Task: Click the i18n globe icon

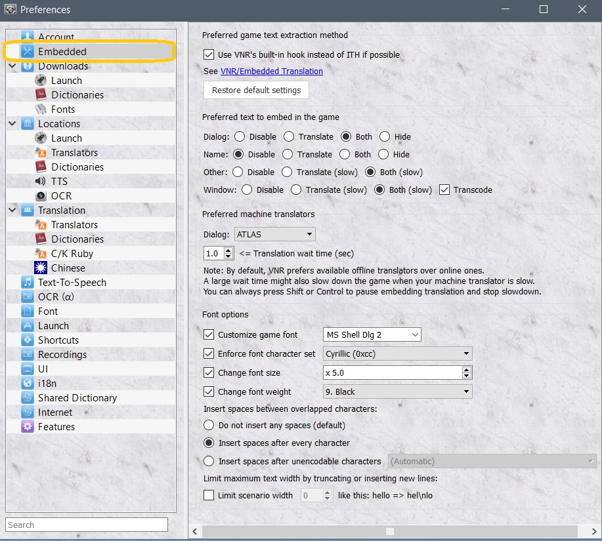Action: tap(28, 384)
